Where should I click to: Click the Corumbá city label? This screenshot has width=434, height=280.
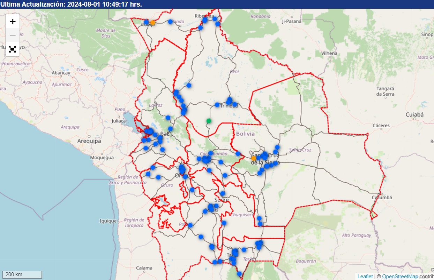pos(382,197)
